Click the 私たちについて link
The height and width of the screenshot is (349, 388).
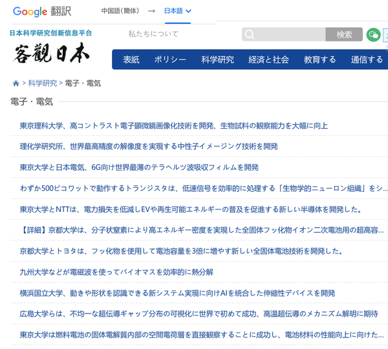(151, 34)
